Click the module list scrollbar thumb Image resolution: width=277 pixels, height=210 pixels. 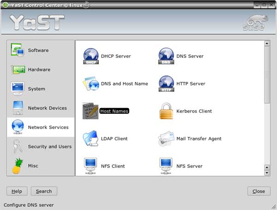tap(267, 75)
